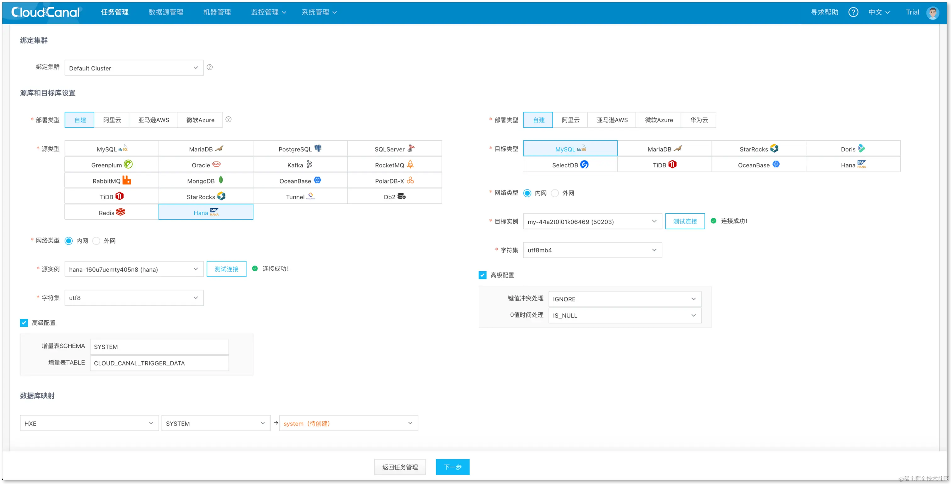Choose MariaDB source type
This screenshot has width=951, height=484.
pos(206,149)
